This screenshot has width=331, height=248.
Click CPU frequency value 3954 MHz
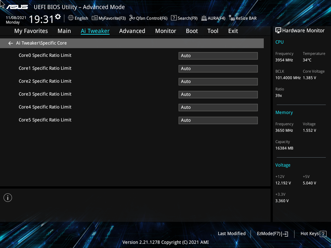[284, 60]
